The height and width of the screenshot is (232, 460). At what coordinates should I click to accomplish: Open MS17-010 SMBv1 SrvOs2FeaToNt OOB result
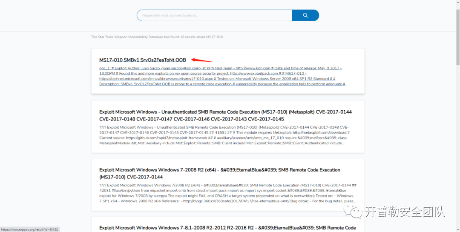[x=143, y=60]
